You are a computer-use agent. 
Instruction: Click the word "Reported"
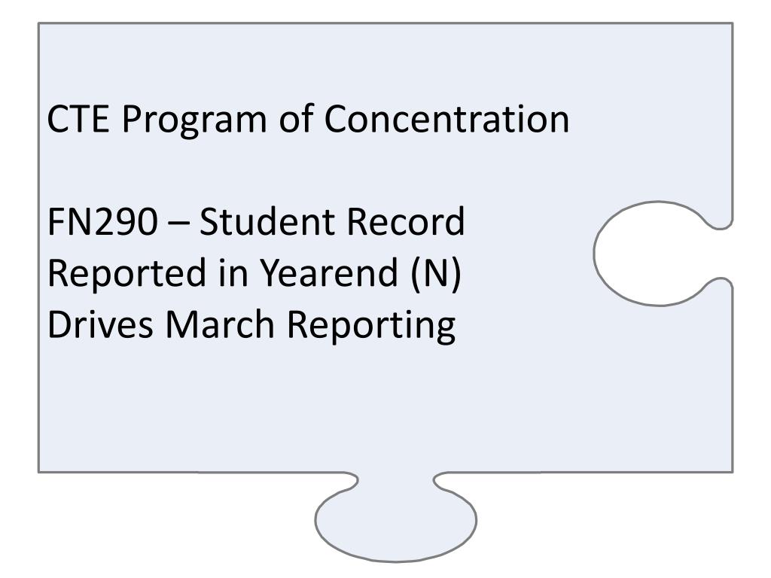coord(126,275)
